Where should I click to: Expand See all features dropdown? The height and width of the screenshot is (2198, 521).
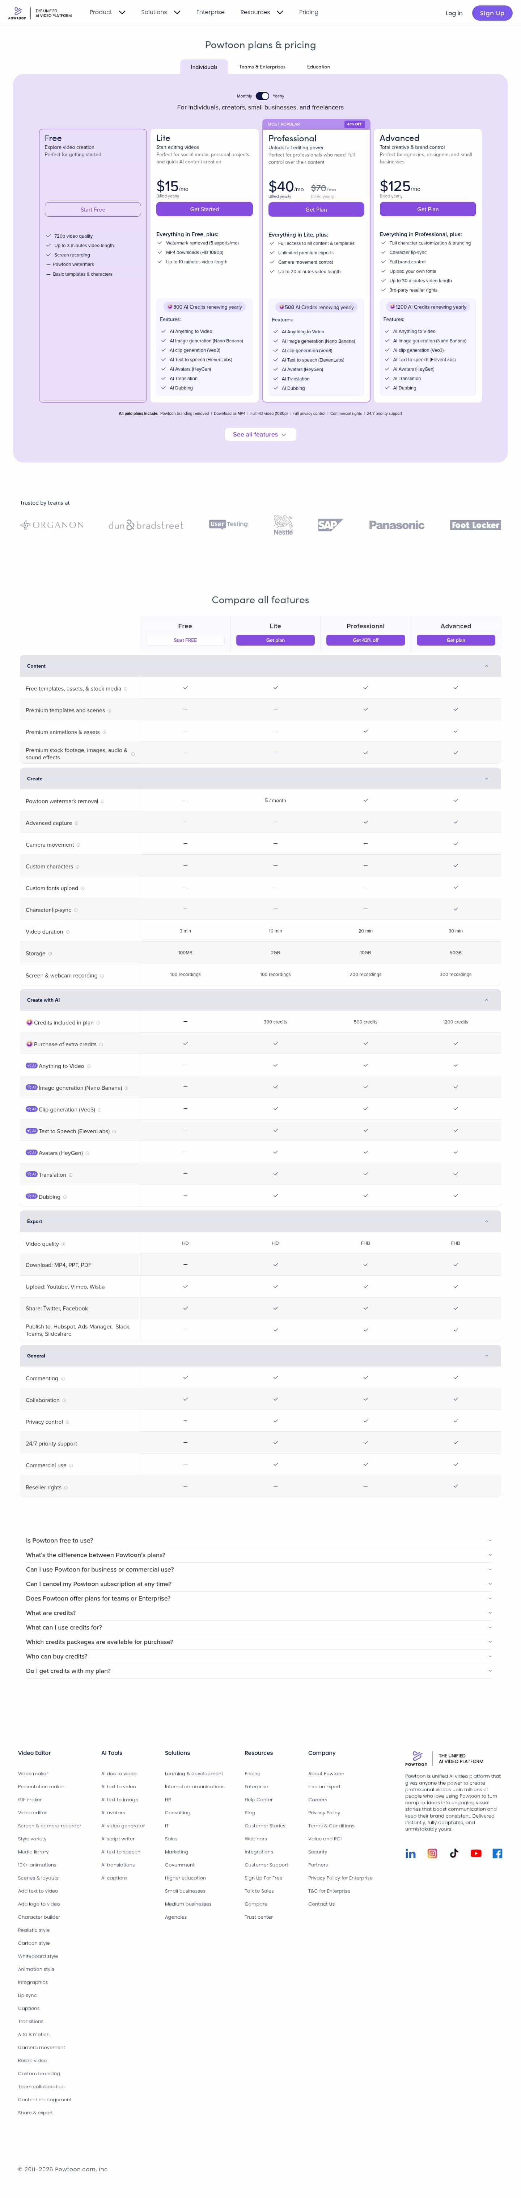pos(260,434)
